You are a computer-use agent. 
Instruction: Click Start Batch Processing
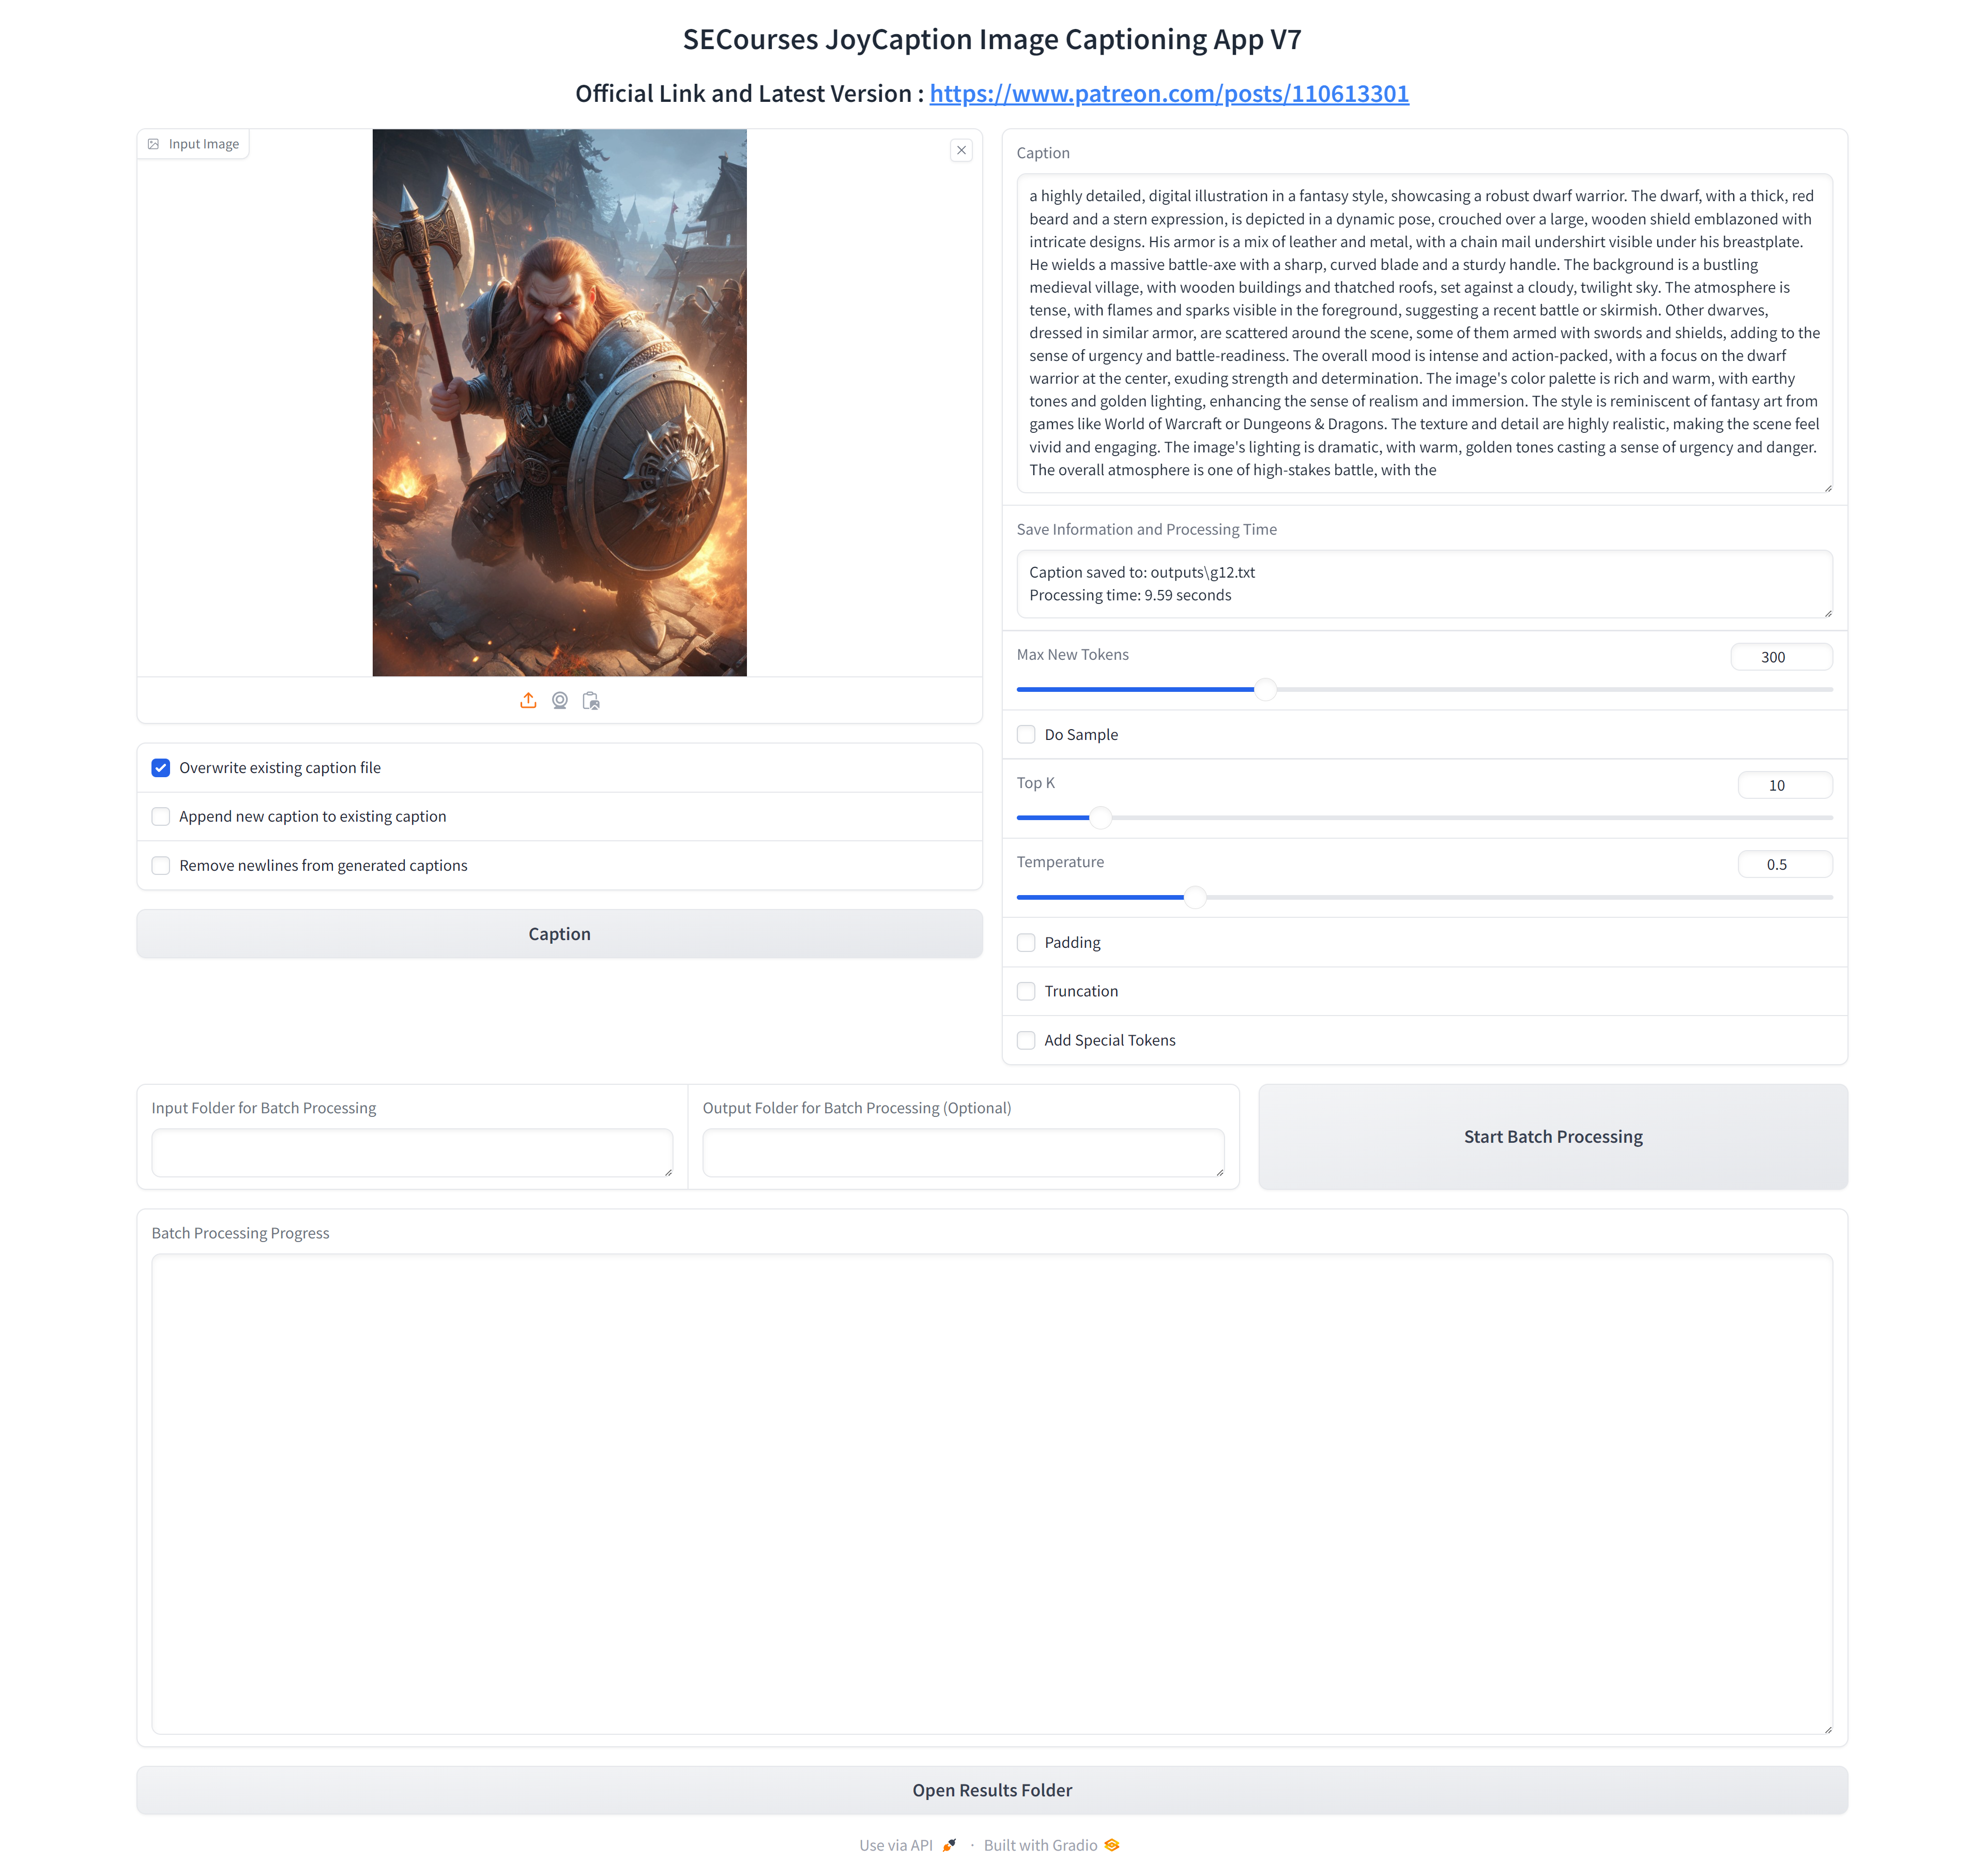click(x=1552, y=1136)
